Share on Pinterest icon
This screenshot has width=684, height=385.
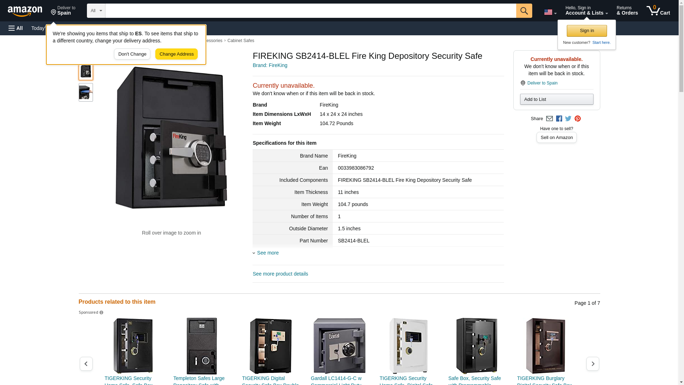[577, 119]
